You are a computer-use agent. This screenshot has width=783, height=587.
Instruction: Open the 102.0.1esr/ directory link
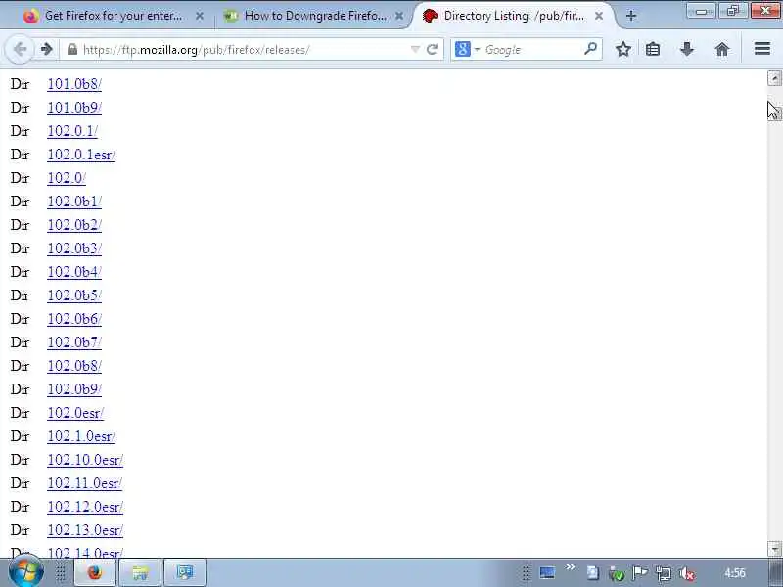(x=81, y=155)
